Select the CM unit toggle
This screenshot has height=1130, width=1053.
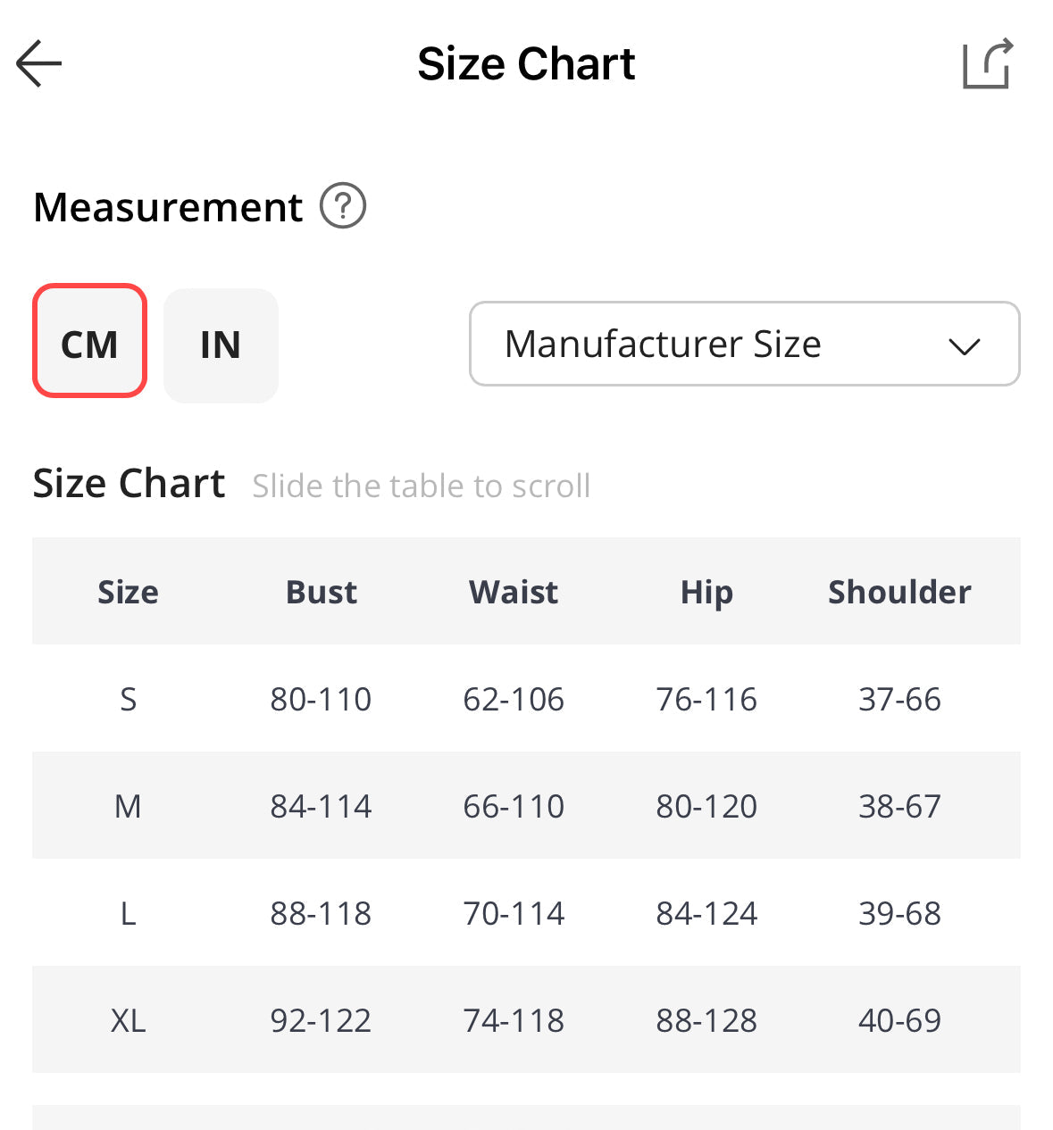[x=89, y=344]
